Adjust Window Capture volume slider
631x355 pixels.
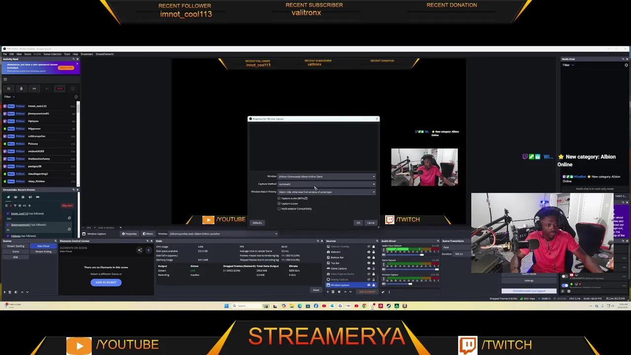tap(410, 284)
